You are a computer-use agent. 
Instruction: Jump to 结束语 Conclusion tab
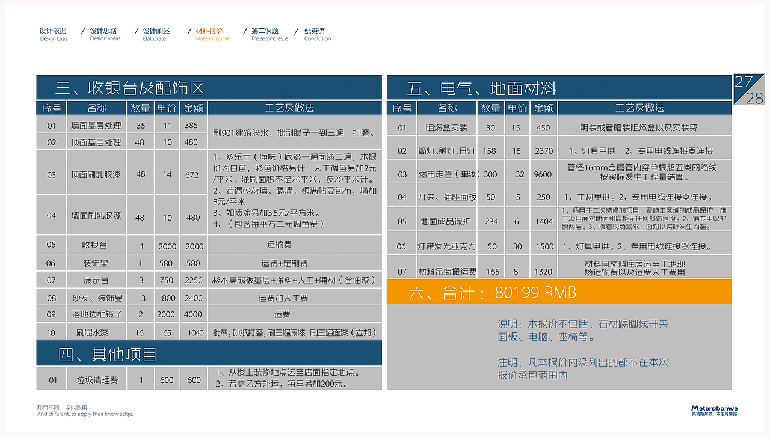coord(317,34)
